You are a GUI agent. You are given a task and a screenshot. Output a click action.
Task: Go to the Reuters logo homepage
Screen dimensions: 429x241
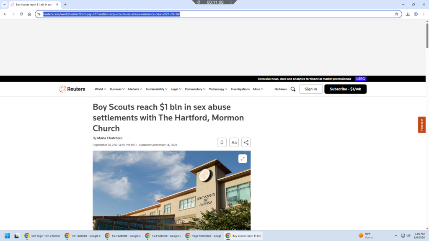point(72,89)
